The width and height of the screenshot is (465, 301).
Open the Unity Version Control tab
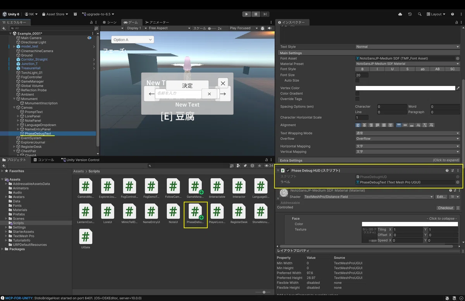pos(81,160)
